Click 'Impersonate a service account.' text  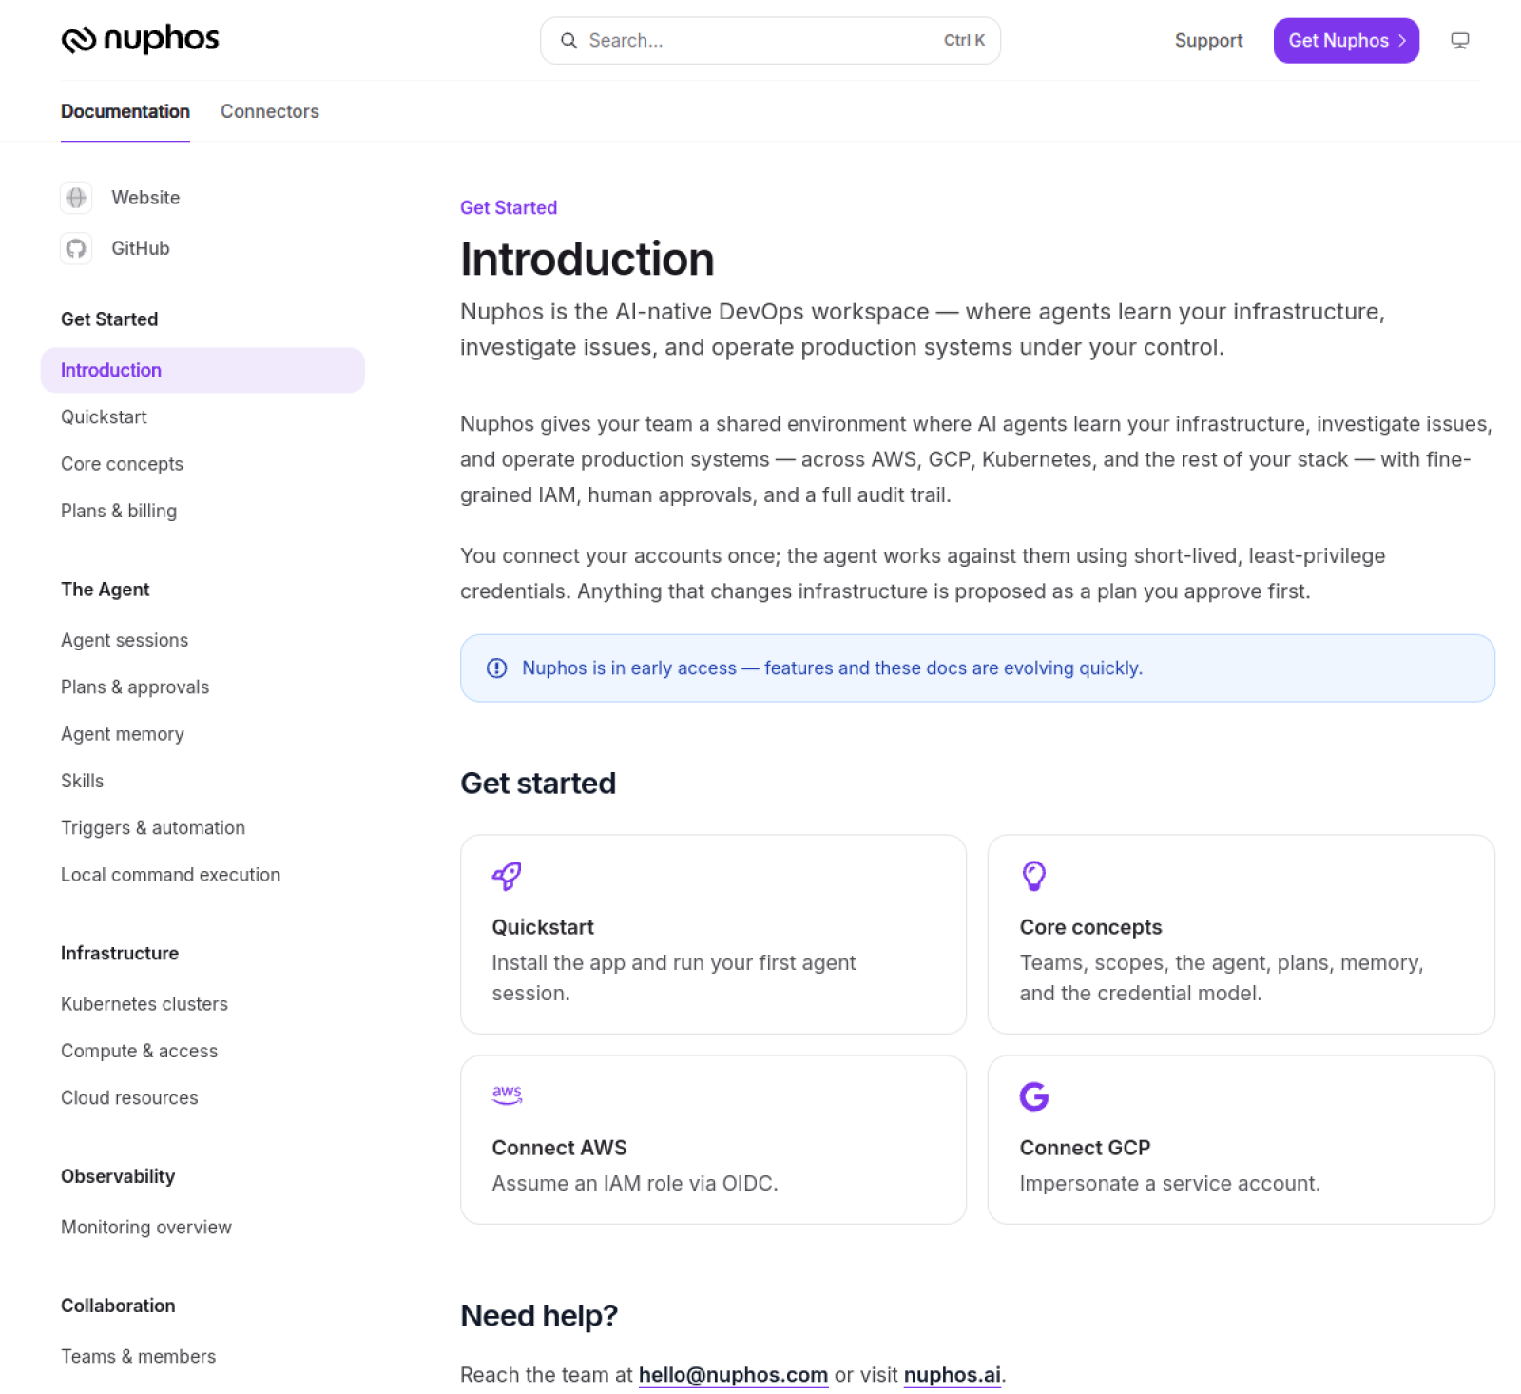1169,1183
